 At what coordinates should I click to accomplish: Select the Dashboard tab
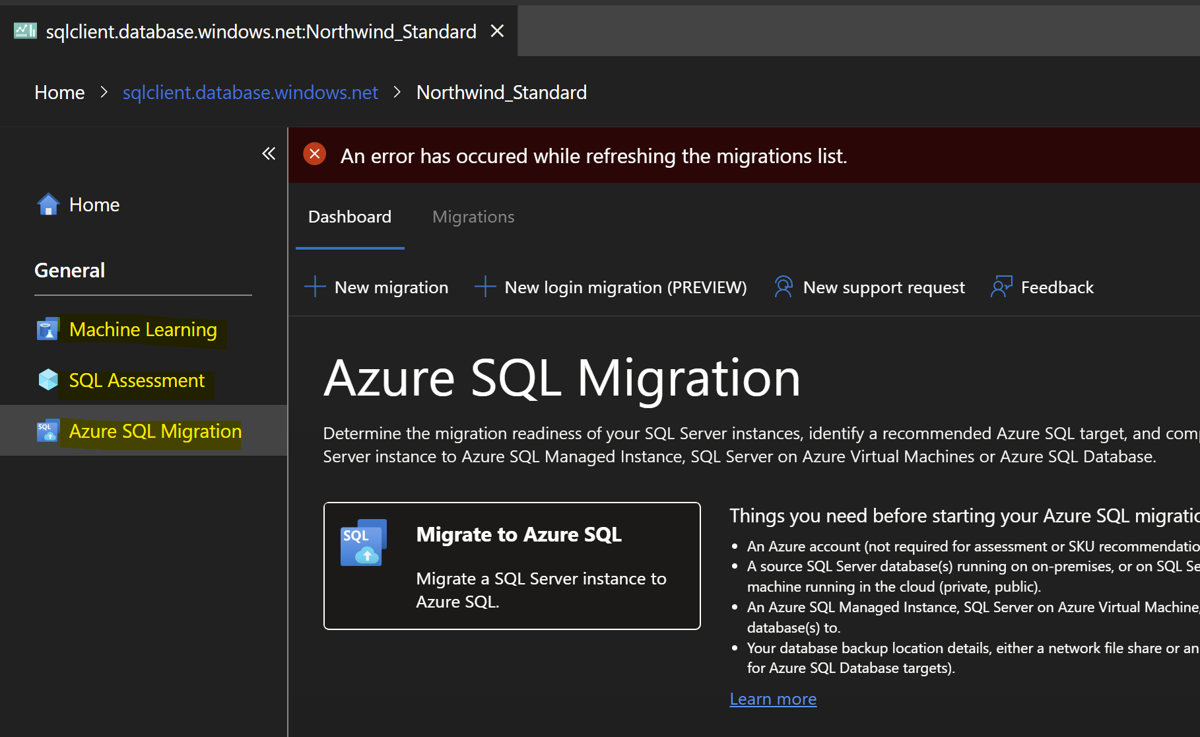pos(350,217)
